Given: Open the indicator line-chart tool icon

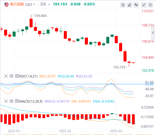Looking at the screenshot, I should click(123, 5).
